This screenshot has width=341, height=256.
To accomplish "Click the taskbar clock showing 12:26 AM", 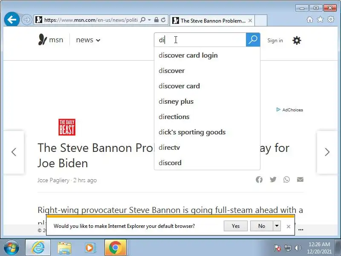I will (319, 248).
